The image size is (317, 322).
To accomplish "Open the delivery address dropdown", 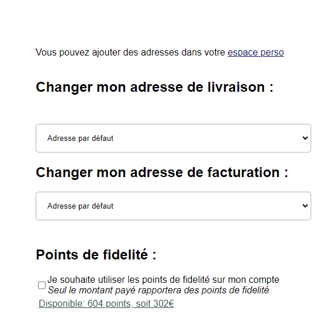I will tap(173, 138).
